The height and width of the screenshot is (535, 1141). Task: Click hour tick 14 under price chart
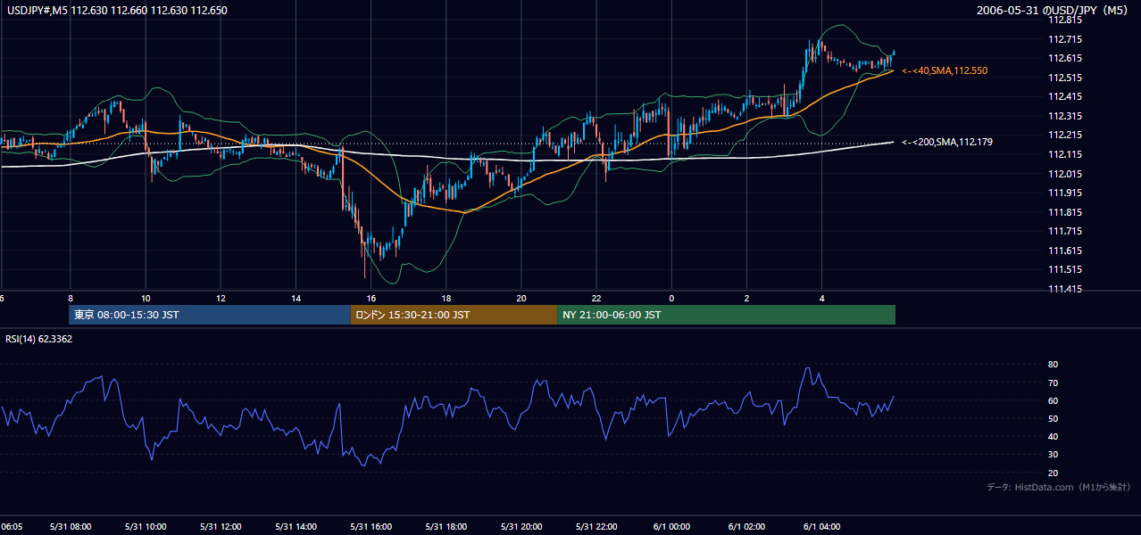click(296, 299)
